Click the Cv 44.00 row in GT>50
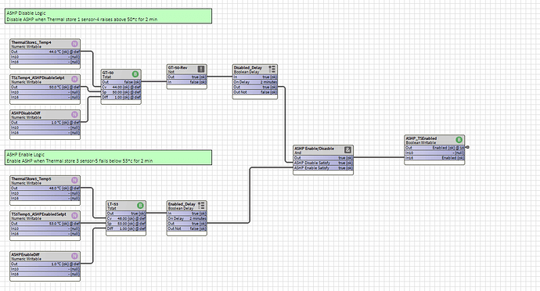The height and width of the screenshot is (291, 540). [121, 87]
